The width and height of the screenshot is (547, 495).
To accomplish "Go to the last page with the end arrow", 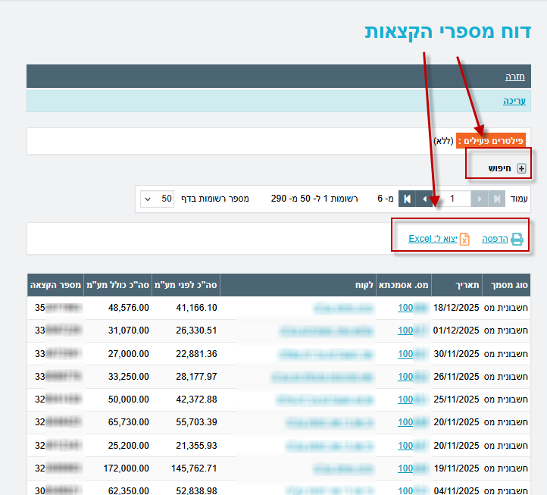I will pyautogui.click(x=408, y=199).
